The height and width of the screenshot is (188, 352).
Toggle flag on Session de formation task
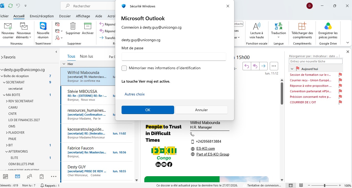click(340, 75)
